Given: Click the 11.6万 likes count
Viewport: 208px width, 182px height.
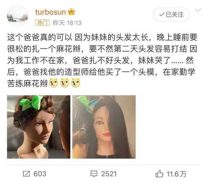Looking at the screenshot, I should click(176, 174).
